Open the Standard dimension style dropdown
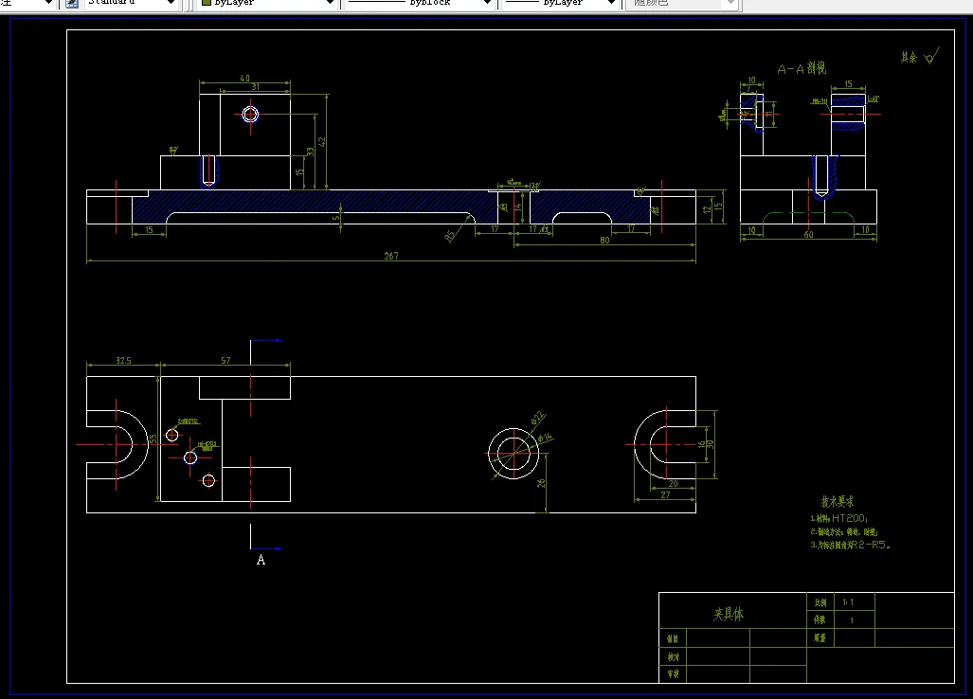The image size is (973, 699). 131,3
